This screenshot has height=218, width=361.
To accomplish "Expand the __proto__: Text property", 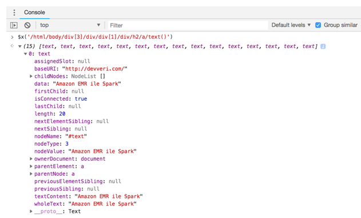I will point(31,211).
